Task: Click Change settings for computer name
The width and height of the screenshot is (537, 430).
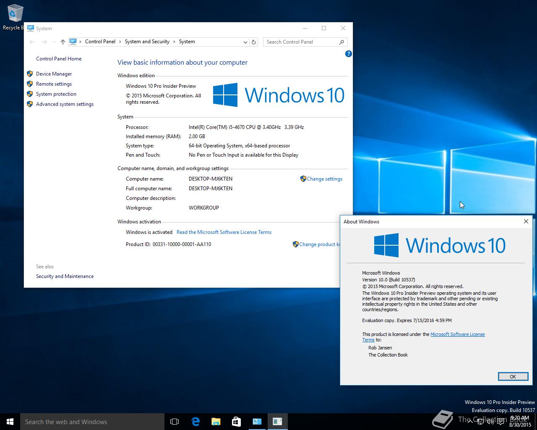Action: pyautogui.click(x=324, y=179)
